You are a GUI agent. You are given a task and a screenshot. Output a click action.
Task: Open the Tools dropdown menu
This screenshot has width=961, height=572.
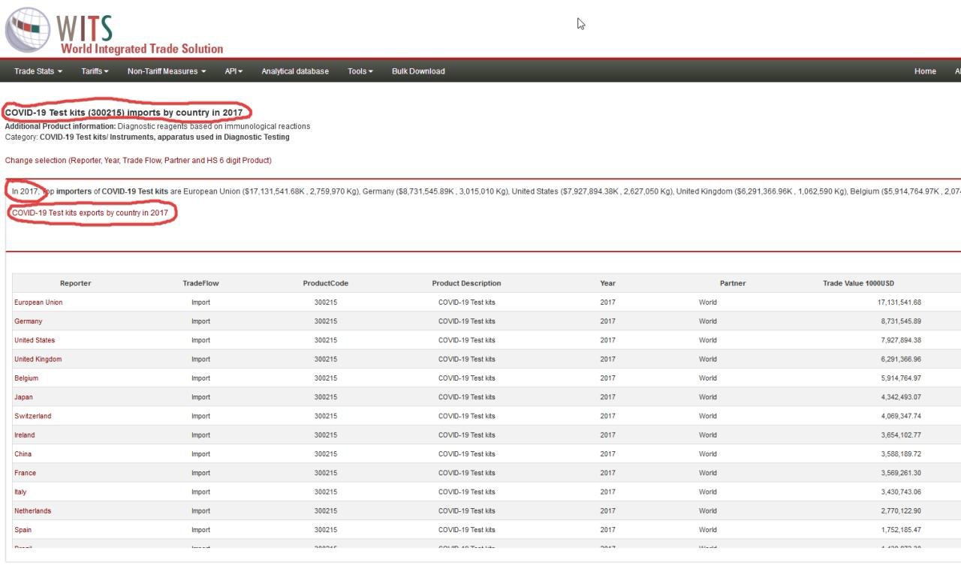(x=360, y=71)
